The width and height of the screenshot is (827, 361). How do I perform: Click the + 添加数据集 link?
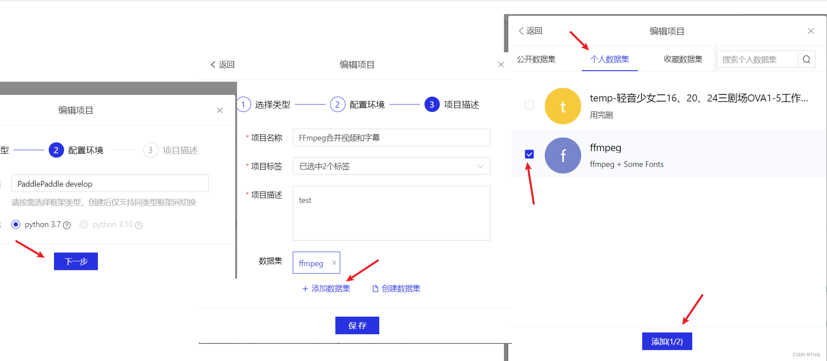point(326,289)
